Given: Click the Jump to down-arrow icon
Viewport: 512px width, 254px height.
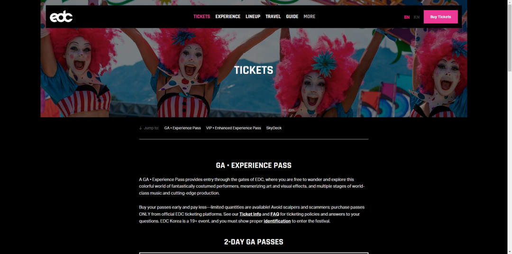Looking at the screenshot, I should tap(140, 128).
